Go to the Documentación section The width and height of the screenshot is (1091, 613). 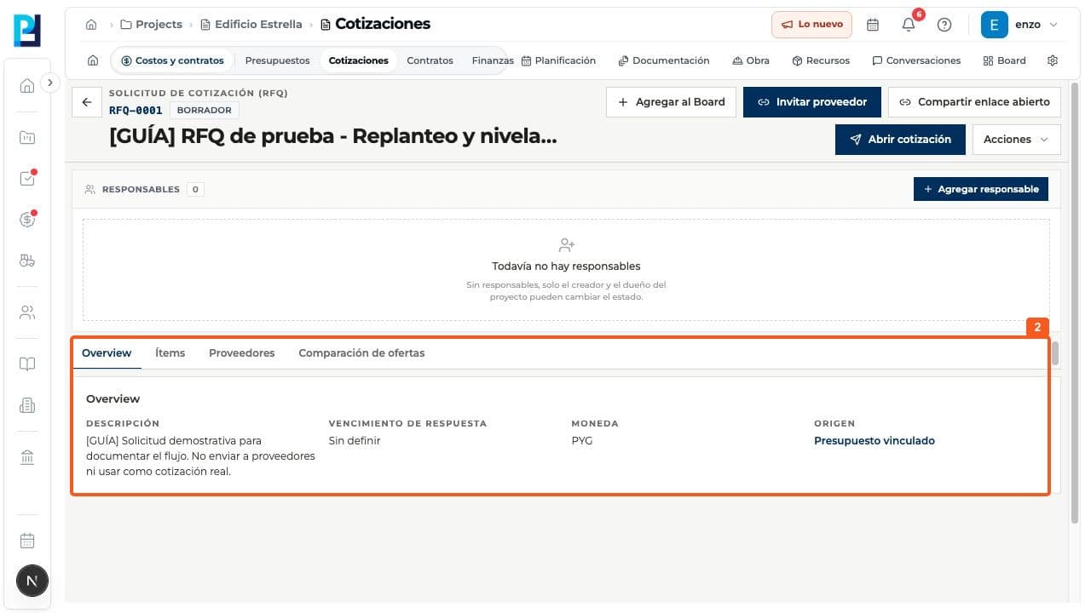pyautogui.click(x=664, y=60)
